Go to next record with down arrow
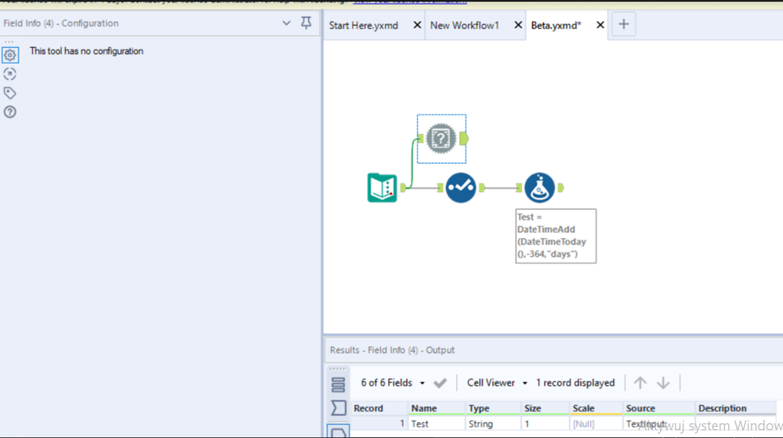 pos(662,383)
